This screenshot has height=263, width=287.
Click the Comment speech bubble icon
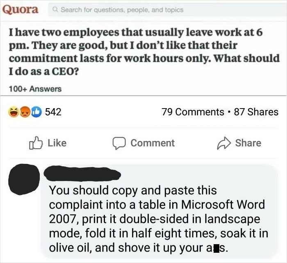click(119, 143)
